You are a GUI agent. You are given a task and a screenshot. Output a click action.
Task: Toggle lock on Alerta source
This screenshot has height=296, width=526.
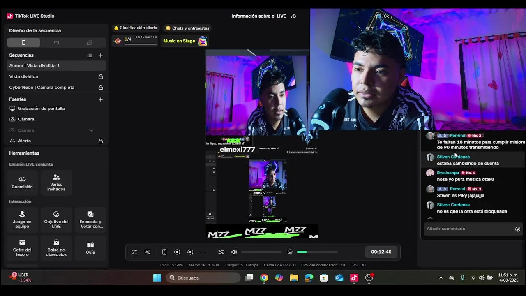101,141
